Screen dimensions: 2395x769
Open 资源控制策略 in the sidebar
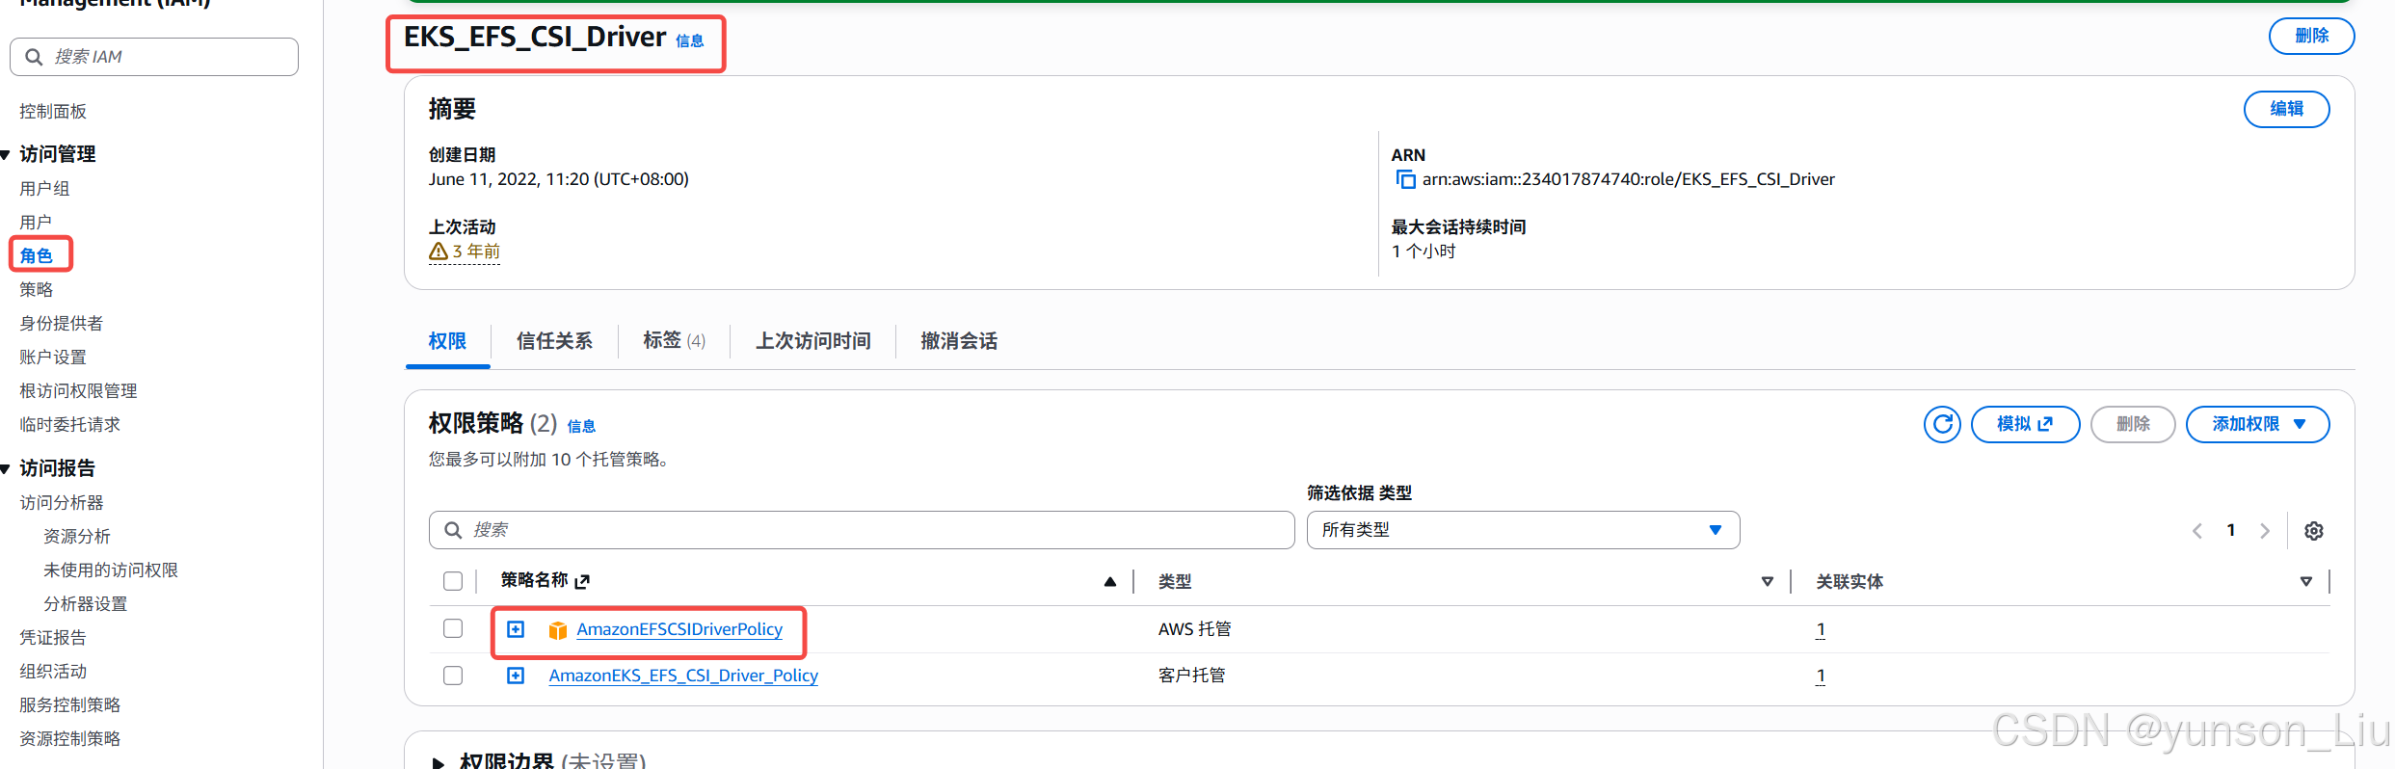69,739
